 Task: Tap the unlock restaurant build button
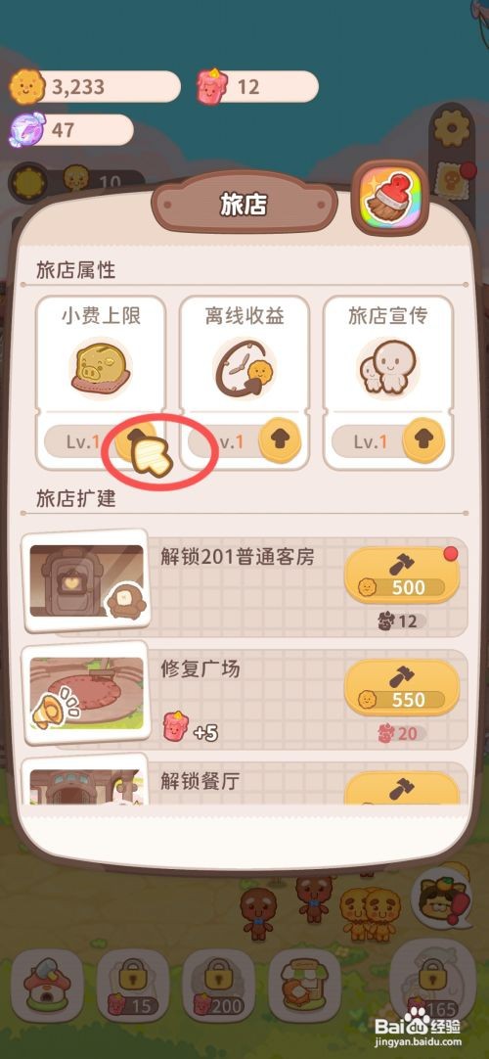(x=402, y=788)
